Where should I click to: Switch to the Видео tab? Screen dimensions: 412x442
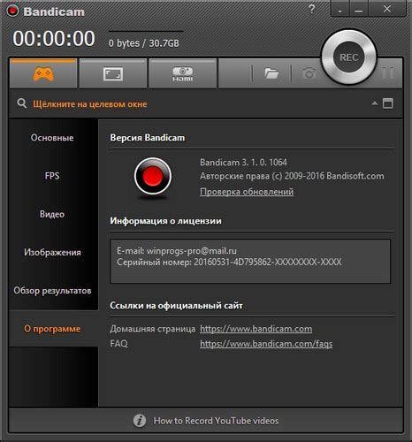click(52, 214)
